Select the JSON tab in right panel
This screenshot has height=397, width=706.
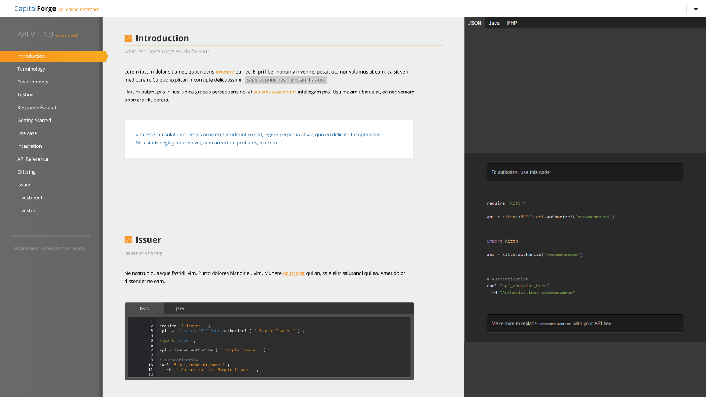point(474,23)
